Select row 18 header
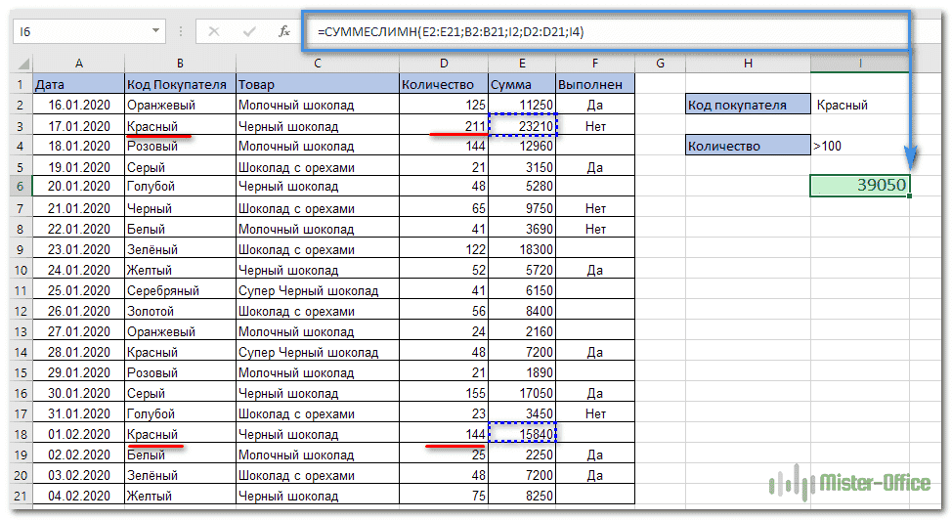This screenshot has height=520, width=952. click(x=20, y=434)
